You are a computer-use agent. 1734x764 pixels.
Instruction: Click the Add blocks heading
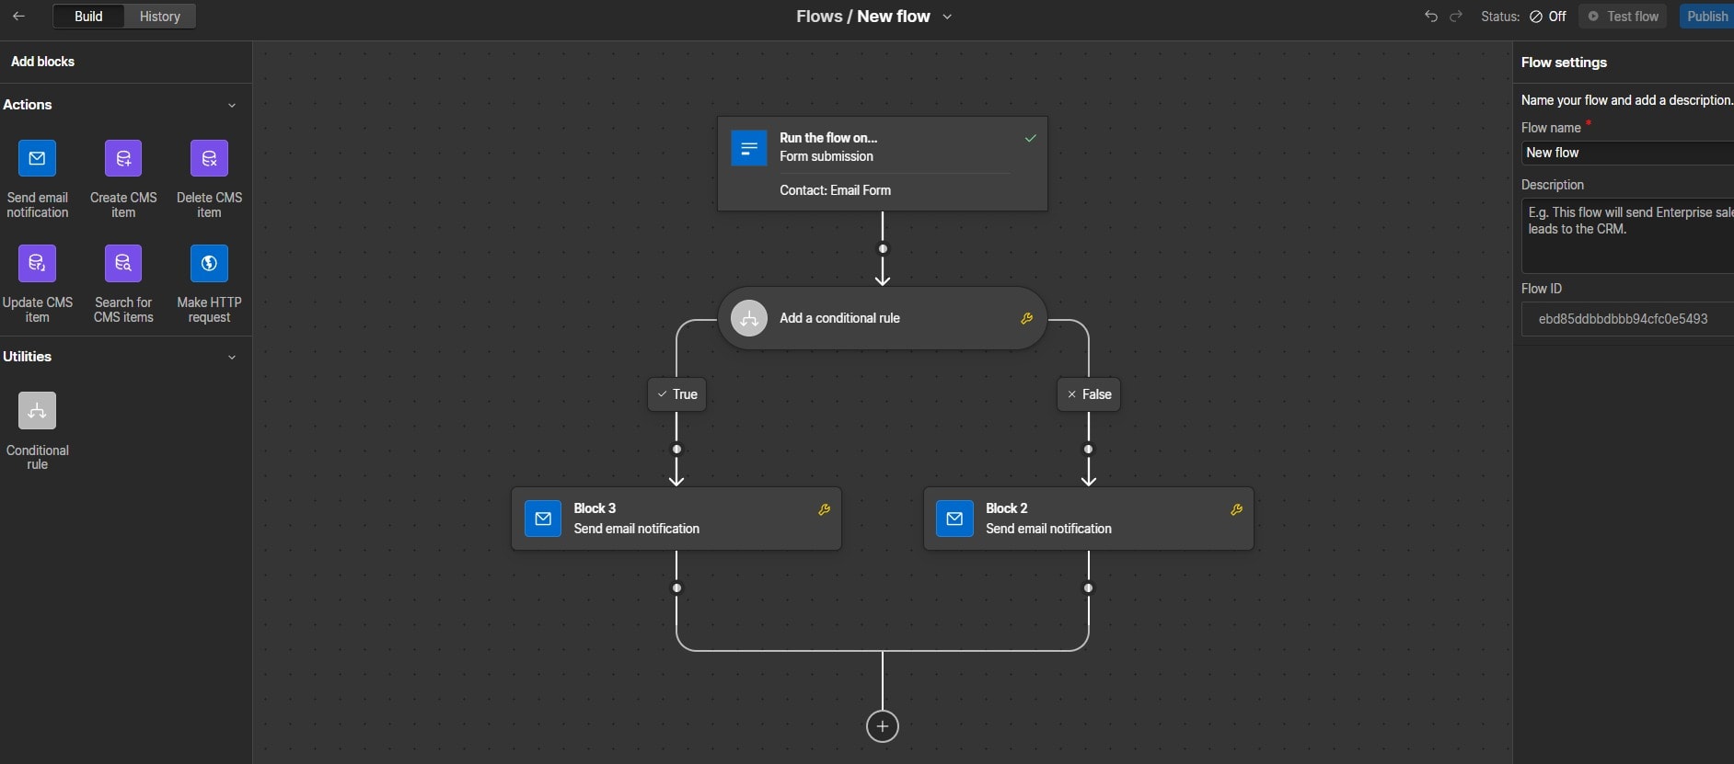pyautogui.click(x=42, y=62)
